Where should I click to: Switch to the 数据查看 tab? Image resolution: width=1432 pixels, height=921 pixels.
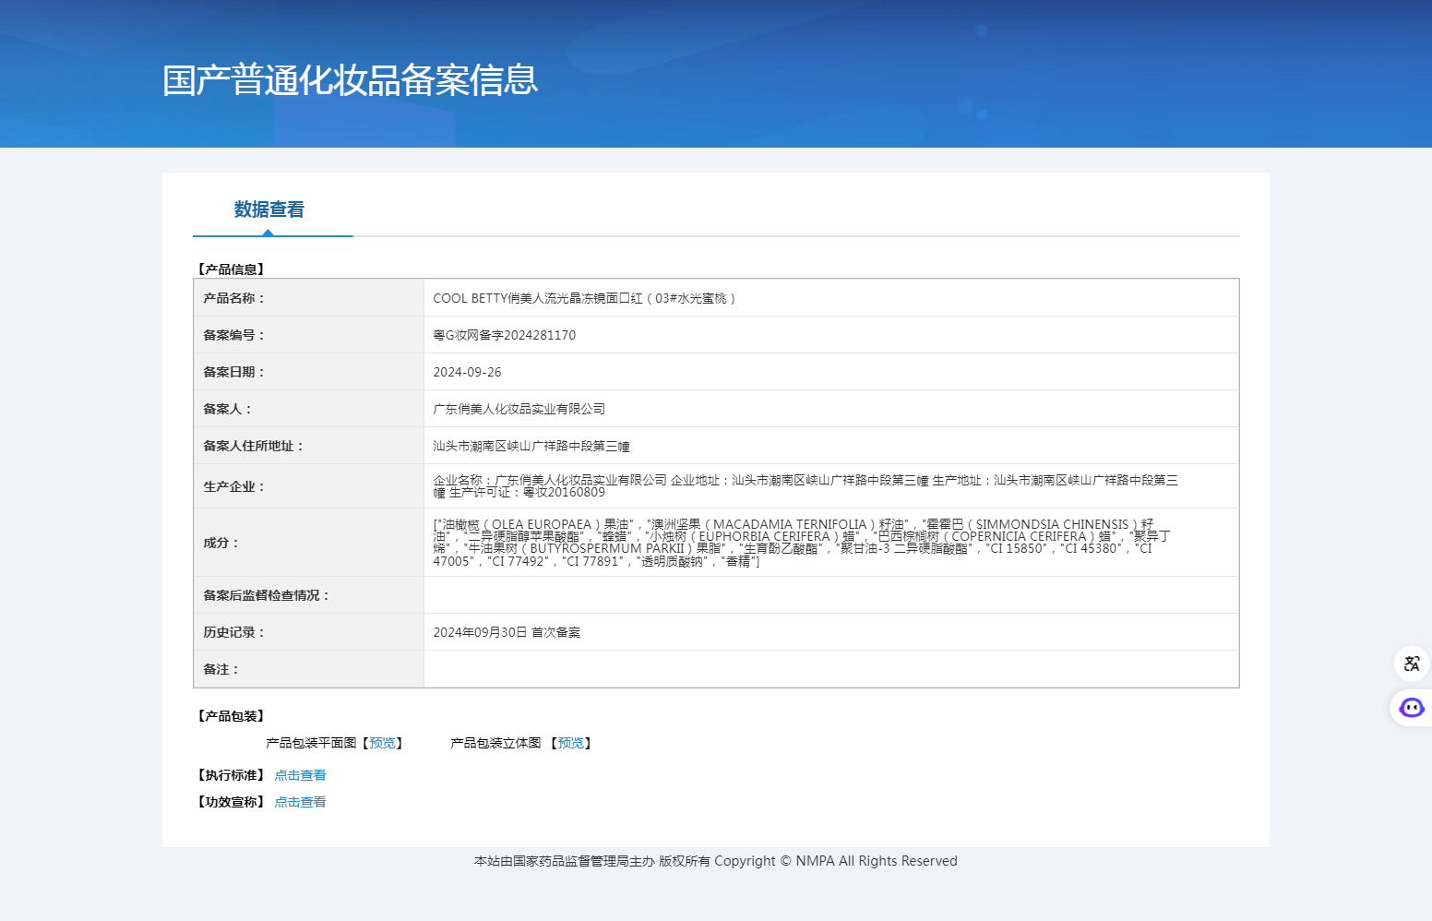268,210
